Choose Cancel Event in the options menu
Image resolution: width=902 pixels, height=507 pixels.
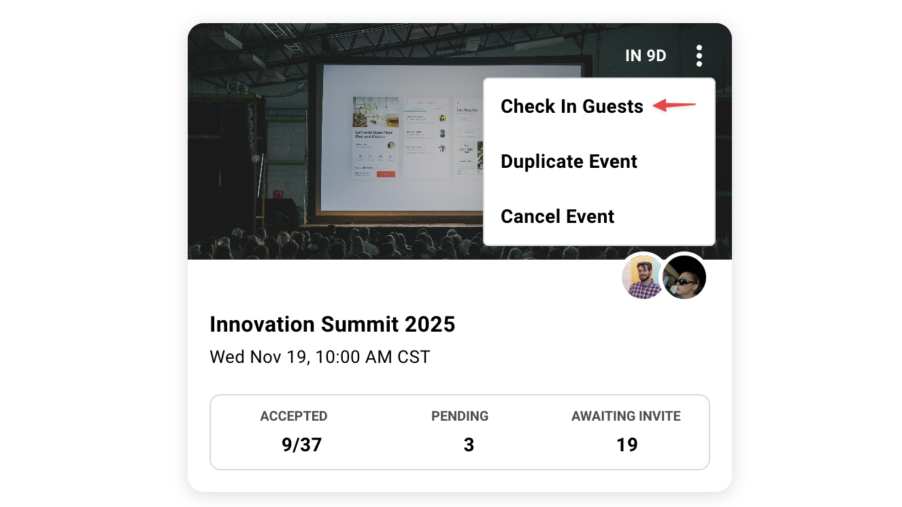(x=557, y=216)
